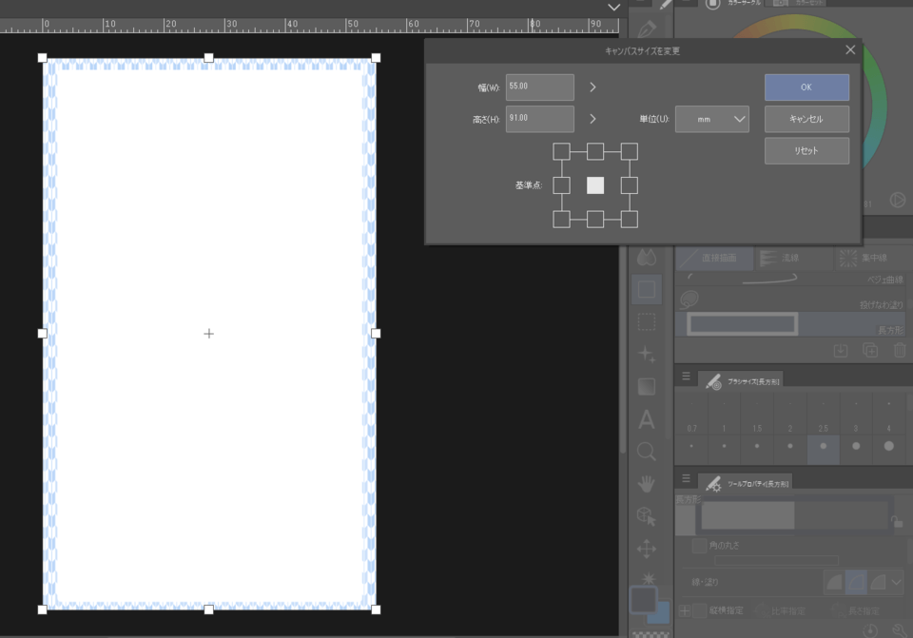
Task: Open the unit (単位) mm dropdown
Action: tap(712, 119)
